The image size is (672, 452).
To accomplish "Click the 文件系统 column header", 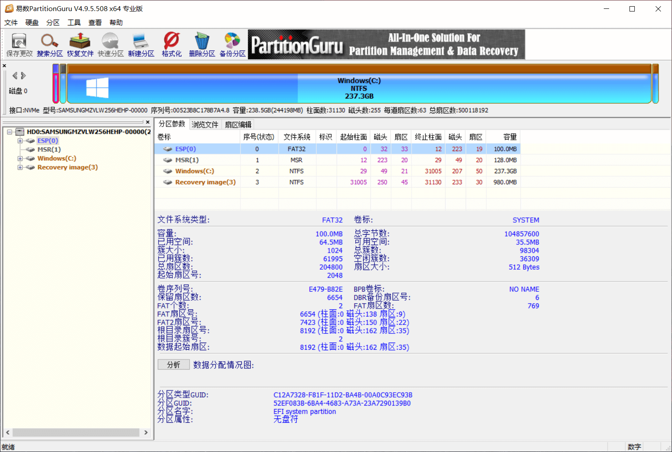I will [297, 137].
